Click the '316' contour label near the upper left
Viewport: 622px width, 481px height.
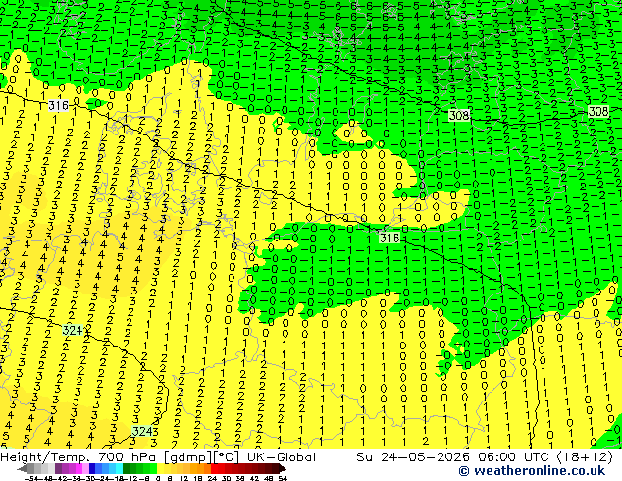[x=58, y=105]
